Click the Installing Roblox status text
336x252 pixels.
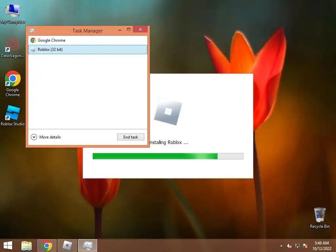(169, 142)
